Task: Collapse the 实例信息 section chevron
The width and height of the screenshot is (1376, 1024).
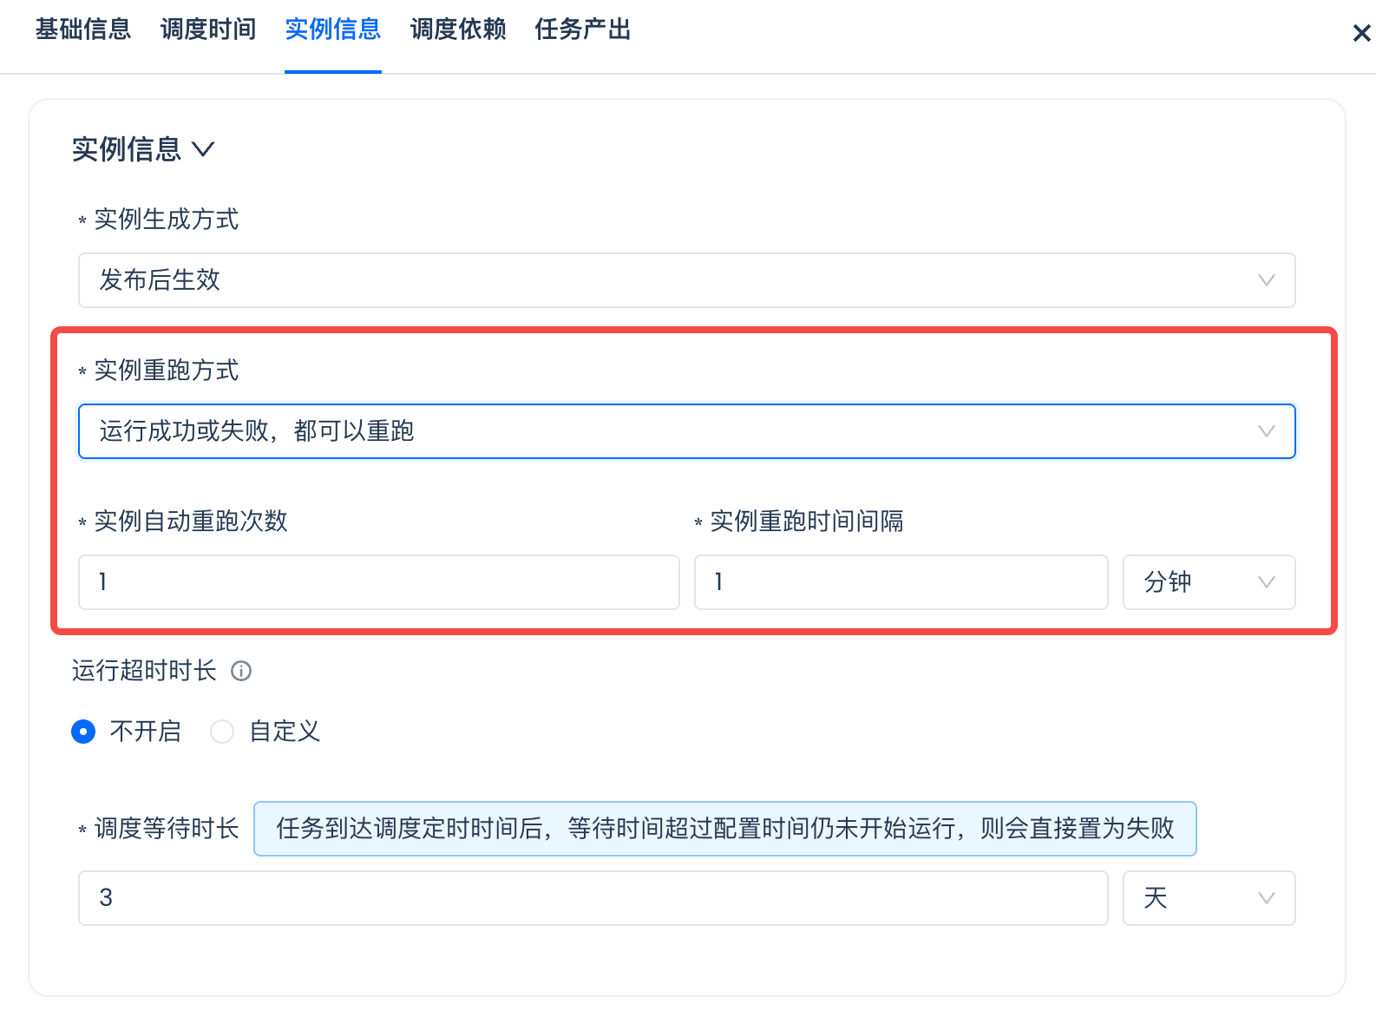Action: (204, 149)
